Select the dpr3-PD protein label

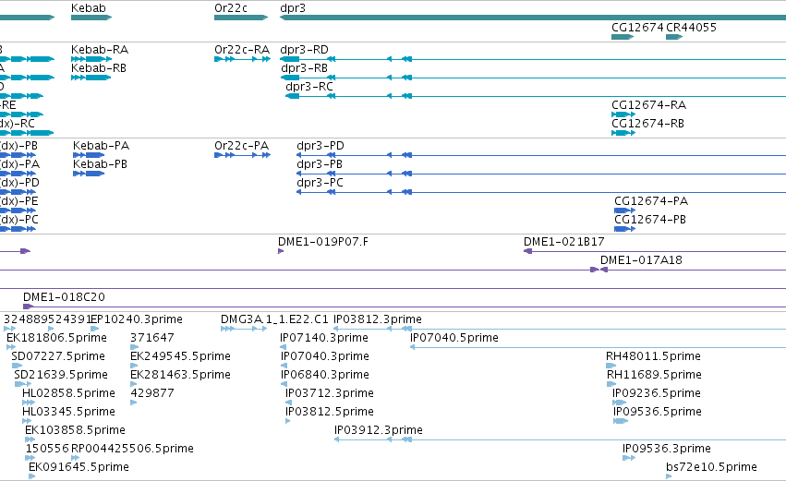click(320, 146)
